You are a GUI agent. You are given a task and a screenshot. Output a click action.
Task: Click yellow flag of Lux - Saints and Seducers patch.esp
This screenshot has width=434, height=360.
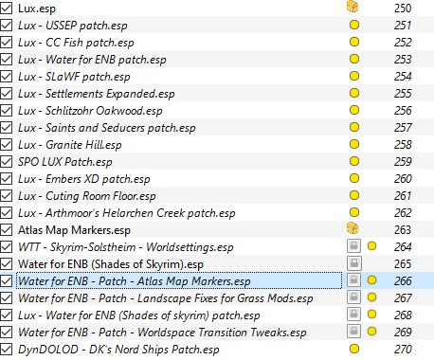[x=354, y=127]
